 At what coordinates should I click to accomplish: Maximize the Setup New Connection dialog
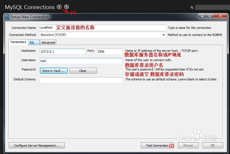tap(210, 16)
